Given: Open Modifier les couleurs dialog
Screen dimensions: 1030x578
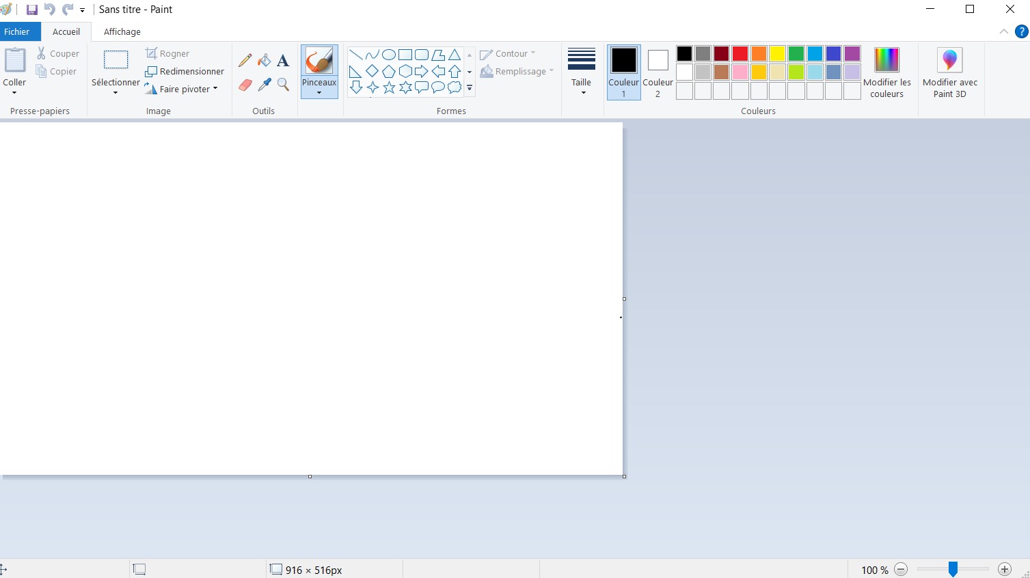Looking at the screenshot, I should point(886,72).
